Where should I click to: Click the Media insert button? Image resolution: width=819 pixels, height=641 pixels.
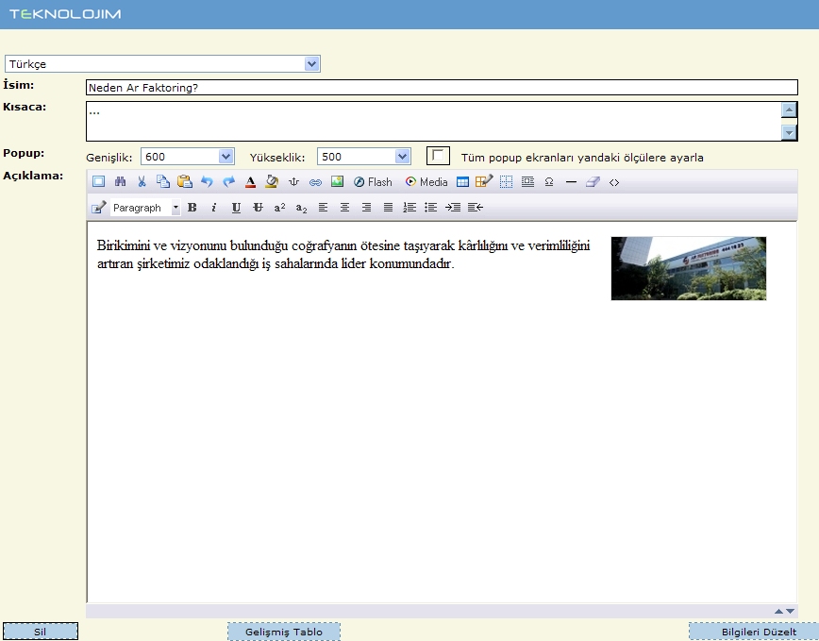point(426,182)
